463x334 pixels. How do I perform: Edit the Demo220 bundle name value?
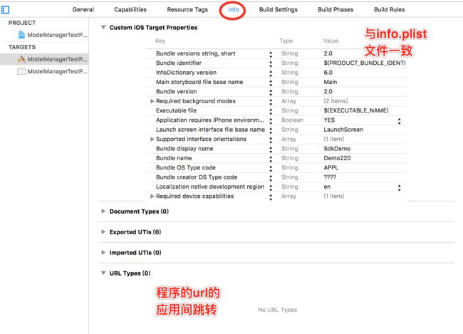pyautogui.click(x=337, y=158)
